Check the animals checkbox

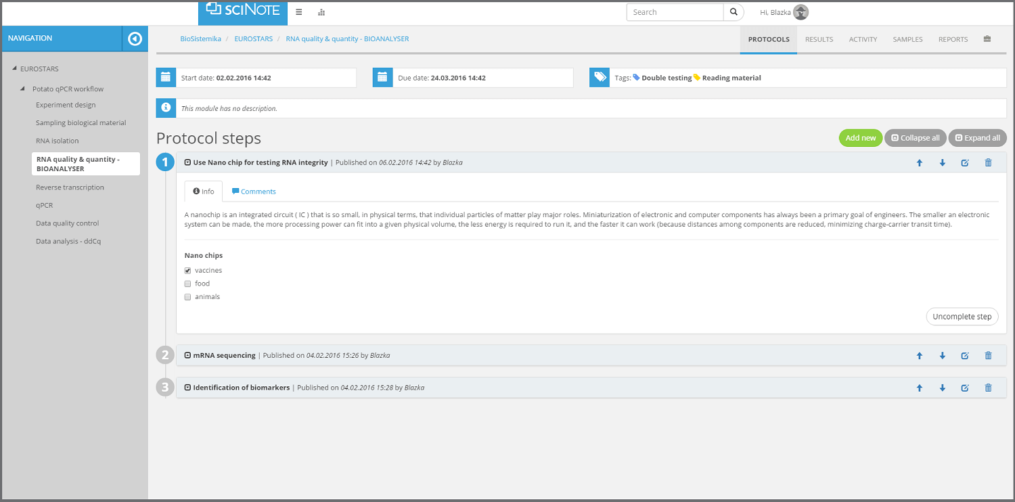coord(187,296)
